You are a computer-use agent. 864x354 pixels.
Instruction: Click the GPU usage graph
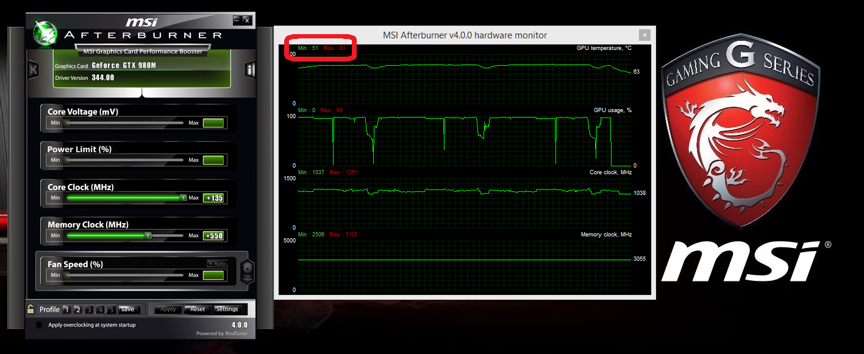pyautogui.click(x=465, y=141)
